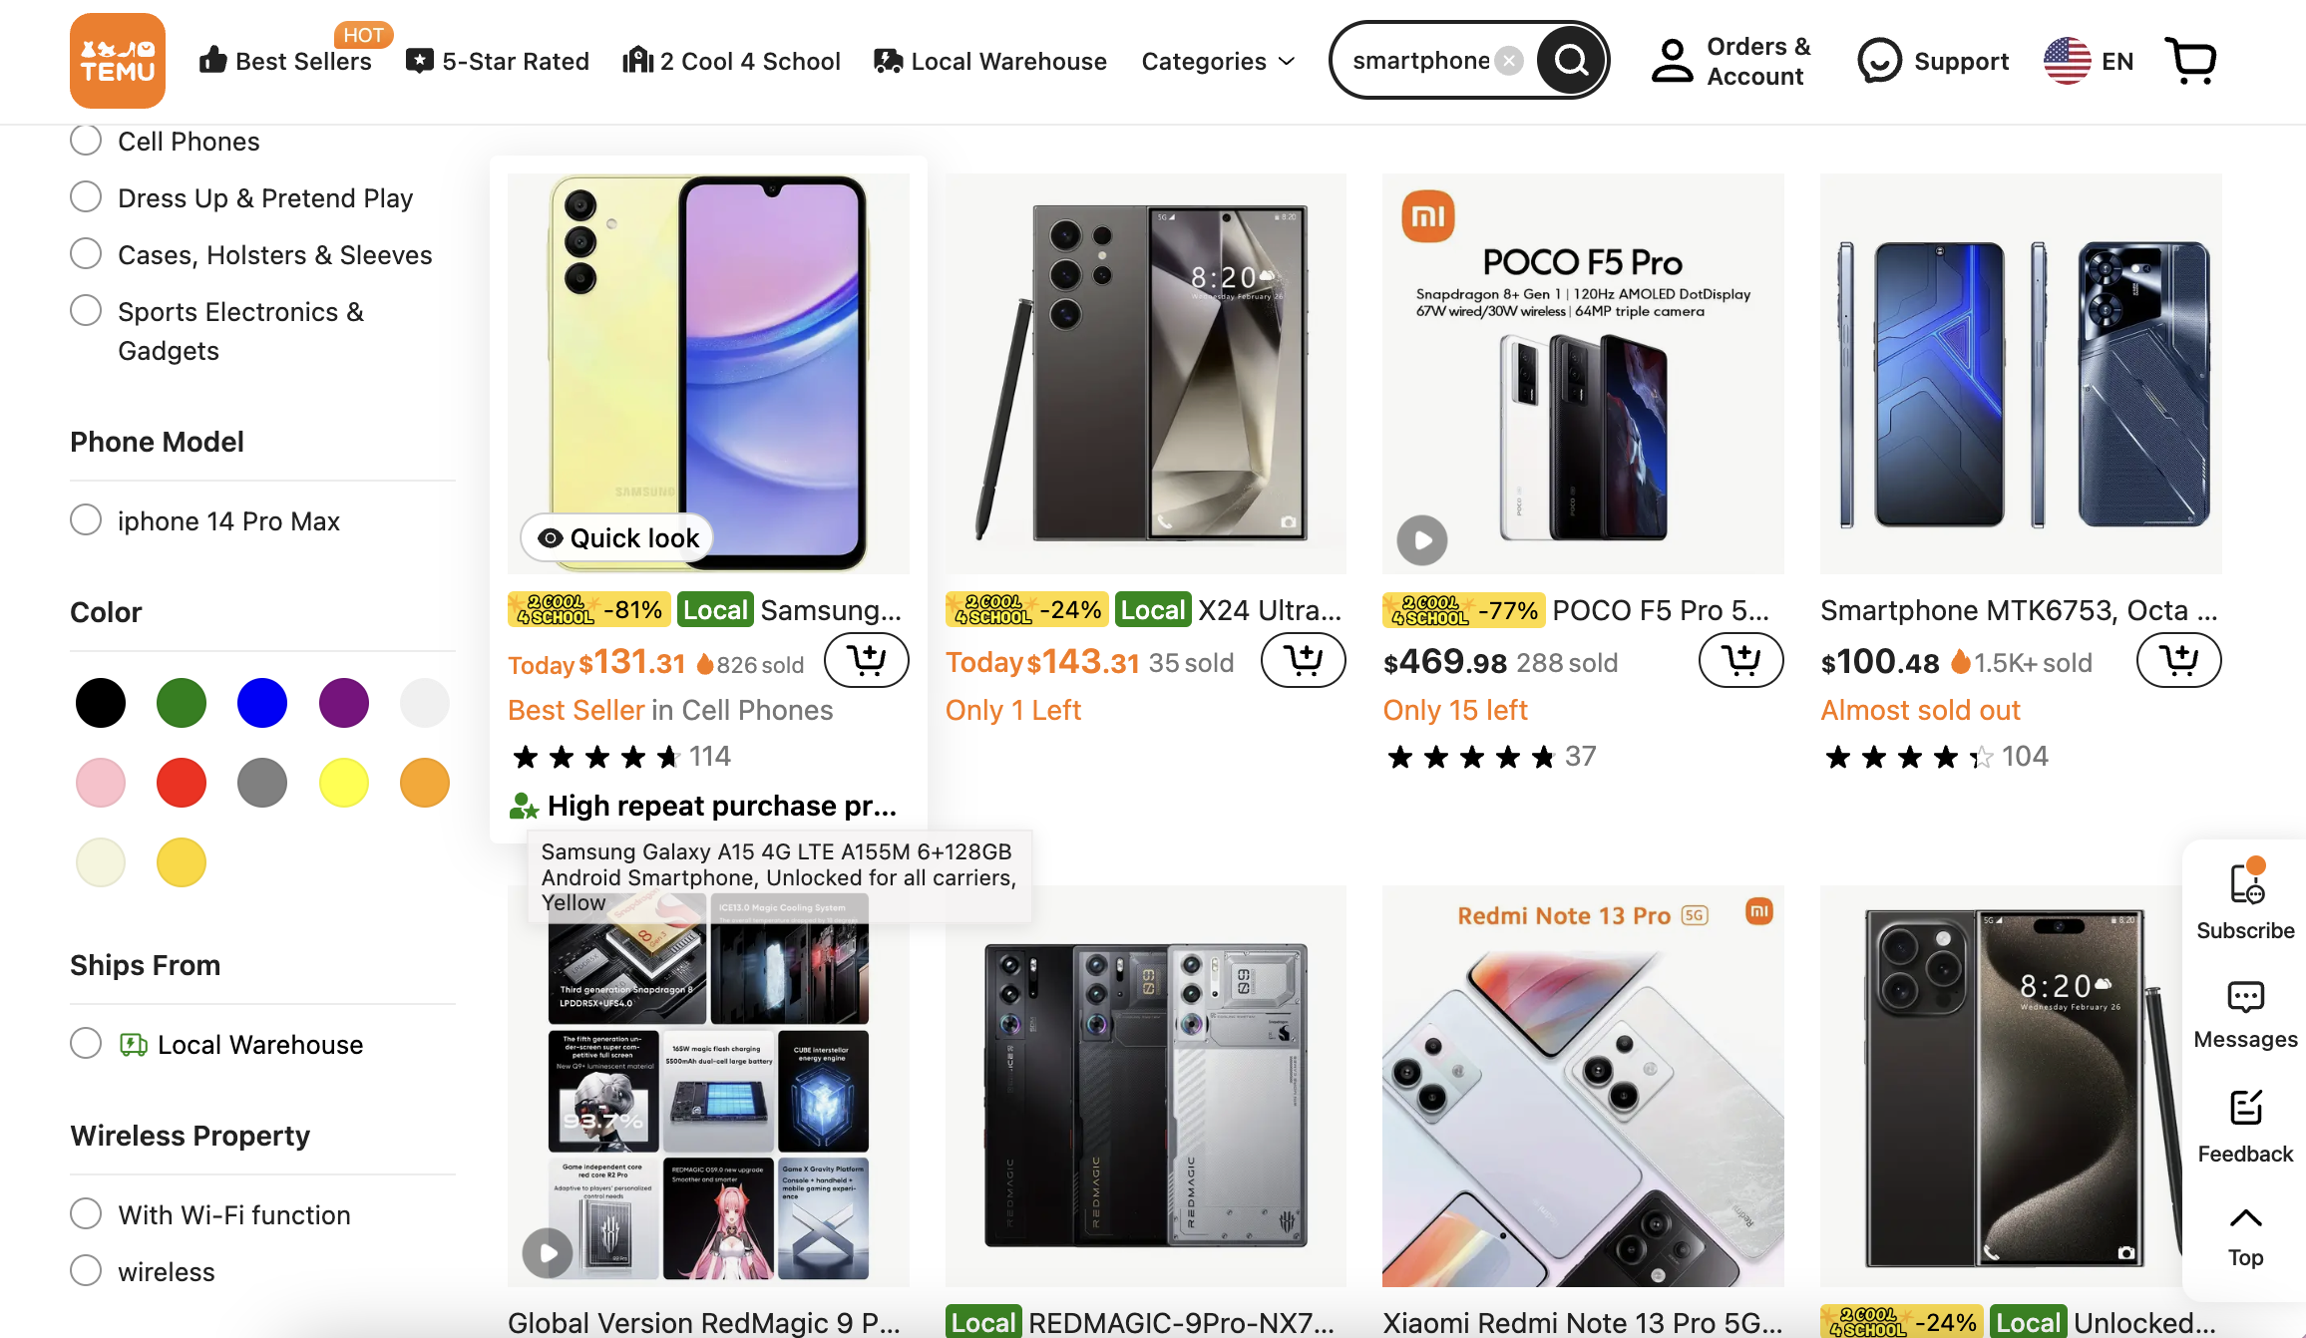Open the shopping cart
The width and height of the screenshot is (2306, 1338).
click(x=2190, y=61)
